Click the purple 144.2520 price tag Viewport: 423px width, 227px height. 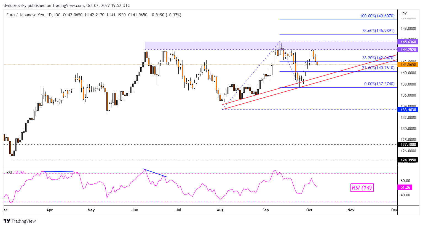coord(408,50)
